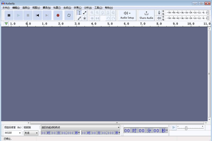Viewport: 212px width, 141px height.
Task: Click Trim audio outside selection icon
Action: click(x=92, y=18)
